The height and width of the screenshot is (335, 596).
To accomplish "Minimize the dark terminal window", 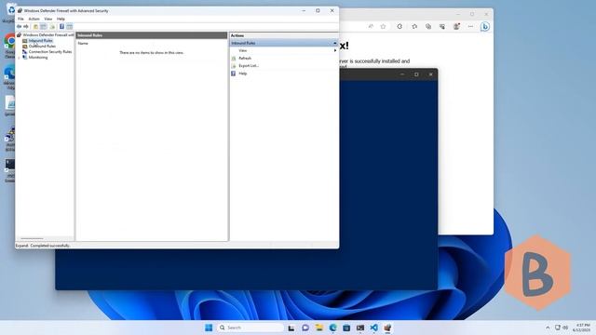I will coord(402,74).
